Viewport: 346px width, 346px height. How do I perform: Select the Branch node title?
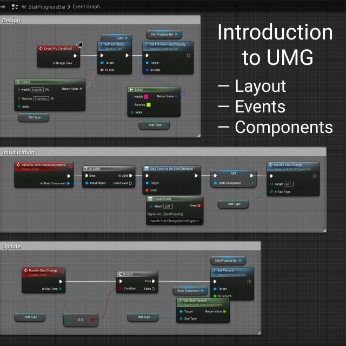click(x=128, y=274)
